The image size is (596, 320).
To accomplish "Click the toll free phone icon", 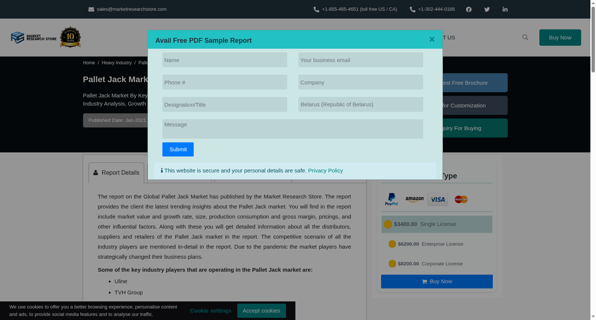I will tap(316, 9).
